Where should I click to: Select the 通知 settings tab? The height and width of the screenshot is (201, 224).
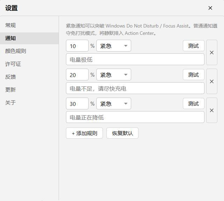29,38
